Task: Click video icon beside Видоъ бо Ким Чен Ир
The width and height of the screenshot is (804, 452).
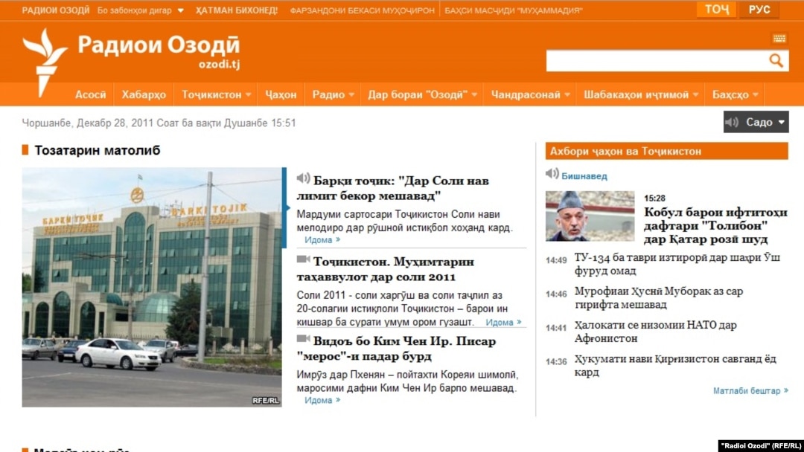Action: (303, 338)
